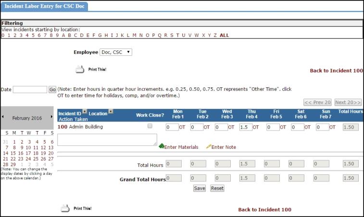The width and height of the screenshot is (364, 217).
Task: Open the Employee dropdown
Action: tap(116, 52)
